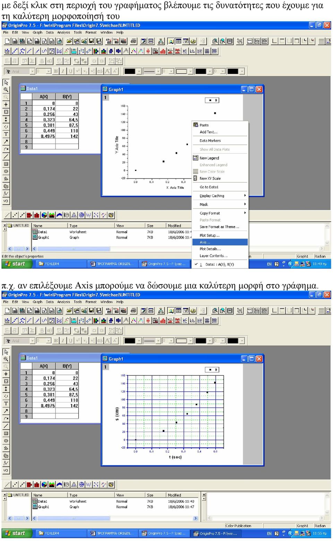Viewport: 333px width, 541px height.
Task: Select Line tool in the gridded-graph screenshot
Action: pyautogui.click(x=6, y=426)
